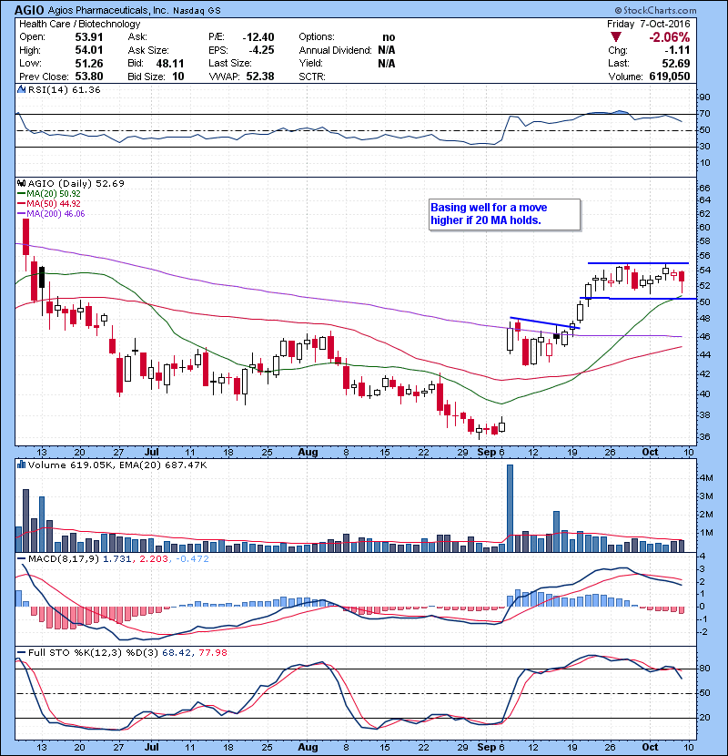Select the percent change -2.06%
728x756 pixels.
tap(669, 37)
